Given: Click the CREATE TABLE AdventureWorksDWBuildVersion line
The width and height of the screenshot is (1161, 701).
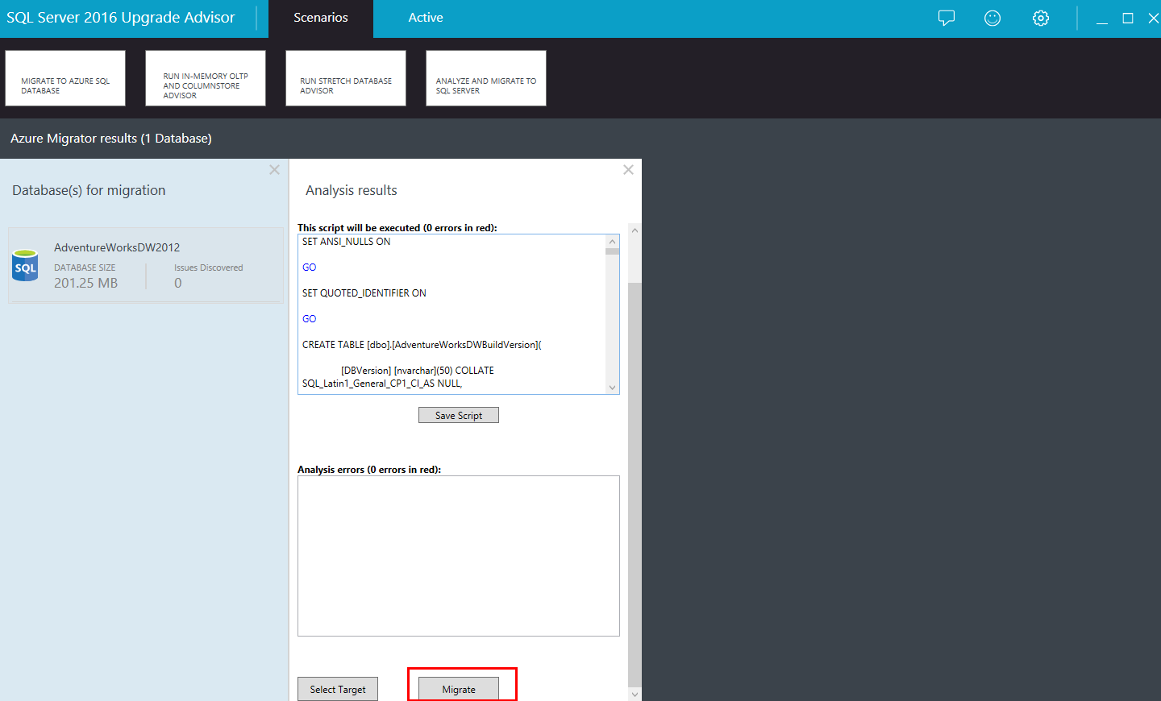Looking at the screenshot, I should (422, 345).
